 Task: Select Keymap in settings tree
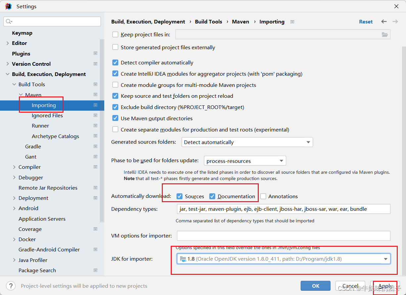[x=22, y=33]
